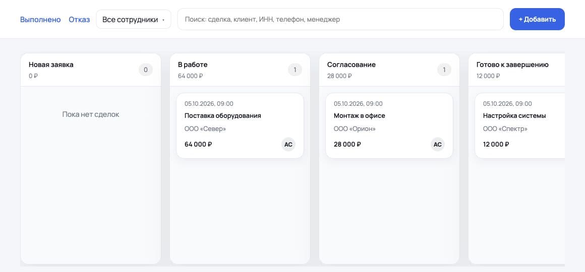This screenshot has height=272, width=585.
Task: Expand the Все сотрудники dropdown
Action: 134,19
